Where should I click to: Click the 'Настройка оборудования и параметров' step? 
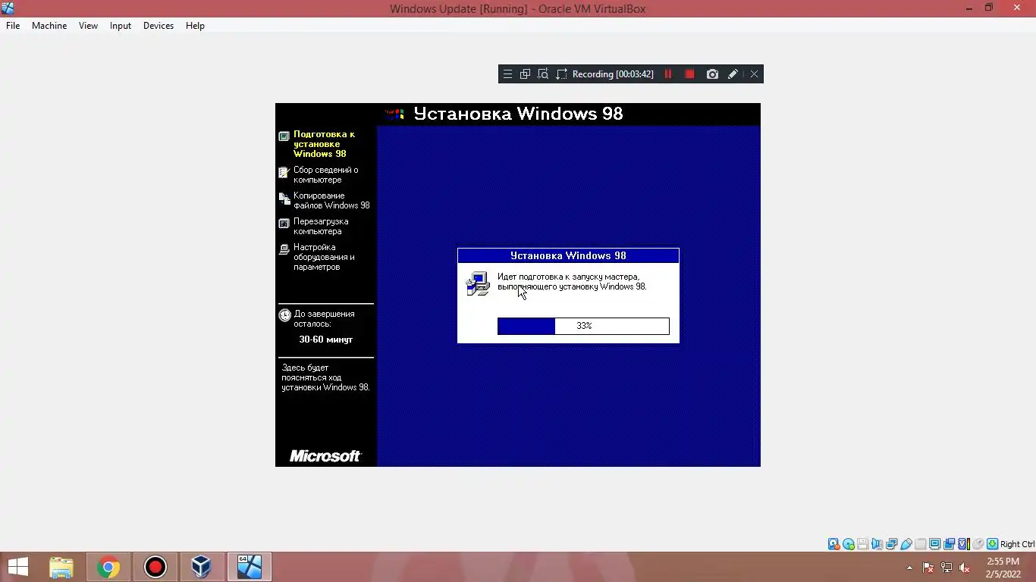[x=324, y=257]
